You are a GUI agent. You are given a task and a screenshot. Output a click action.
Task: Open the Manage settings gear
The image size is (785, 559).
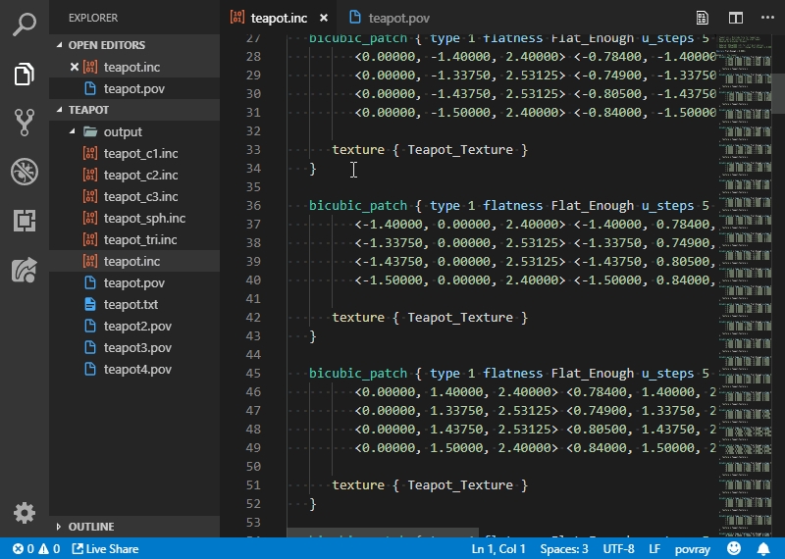25,513
